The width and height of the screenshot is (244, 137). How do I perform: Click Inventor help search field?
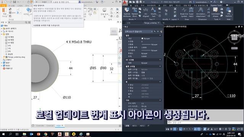click(x=65, y=2)
